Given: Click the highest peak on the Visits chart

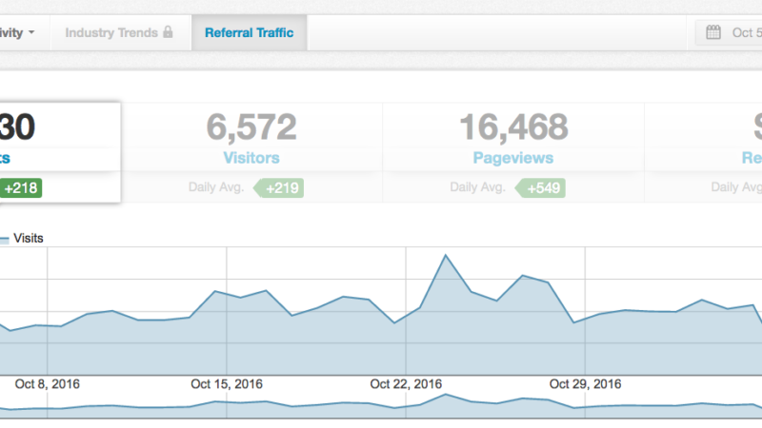Looking at the screenshot, I should pos(445,255).
